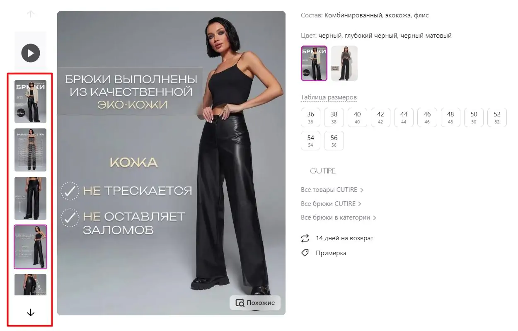Screen dimensions: 518x331
Task: Open the CUTIRE brand logo
Action: 323,171
